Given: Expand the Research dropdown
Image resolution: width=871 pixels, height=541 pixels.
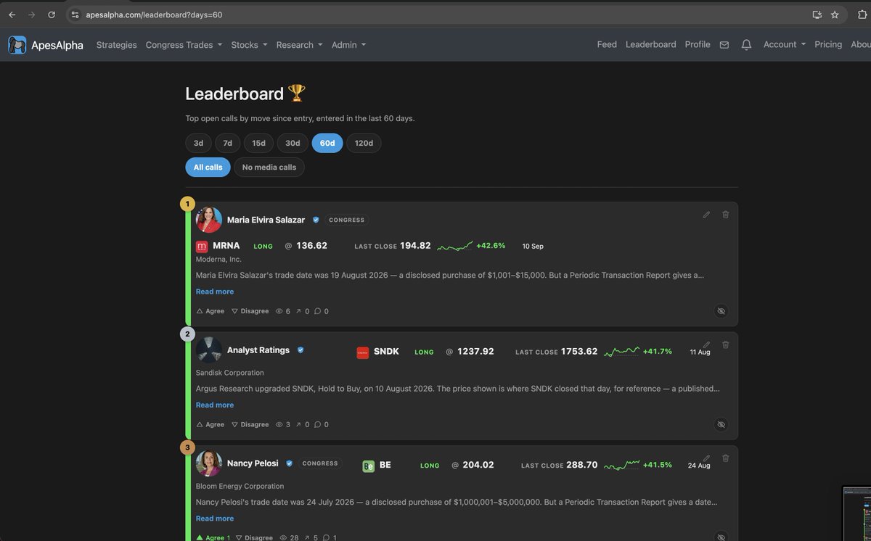Looking at the screenshot, I should click(299, 45).
